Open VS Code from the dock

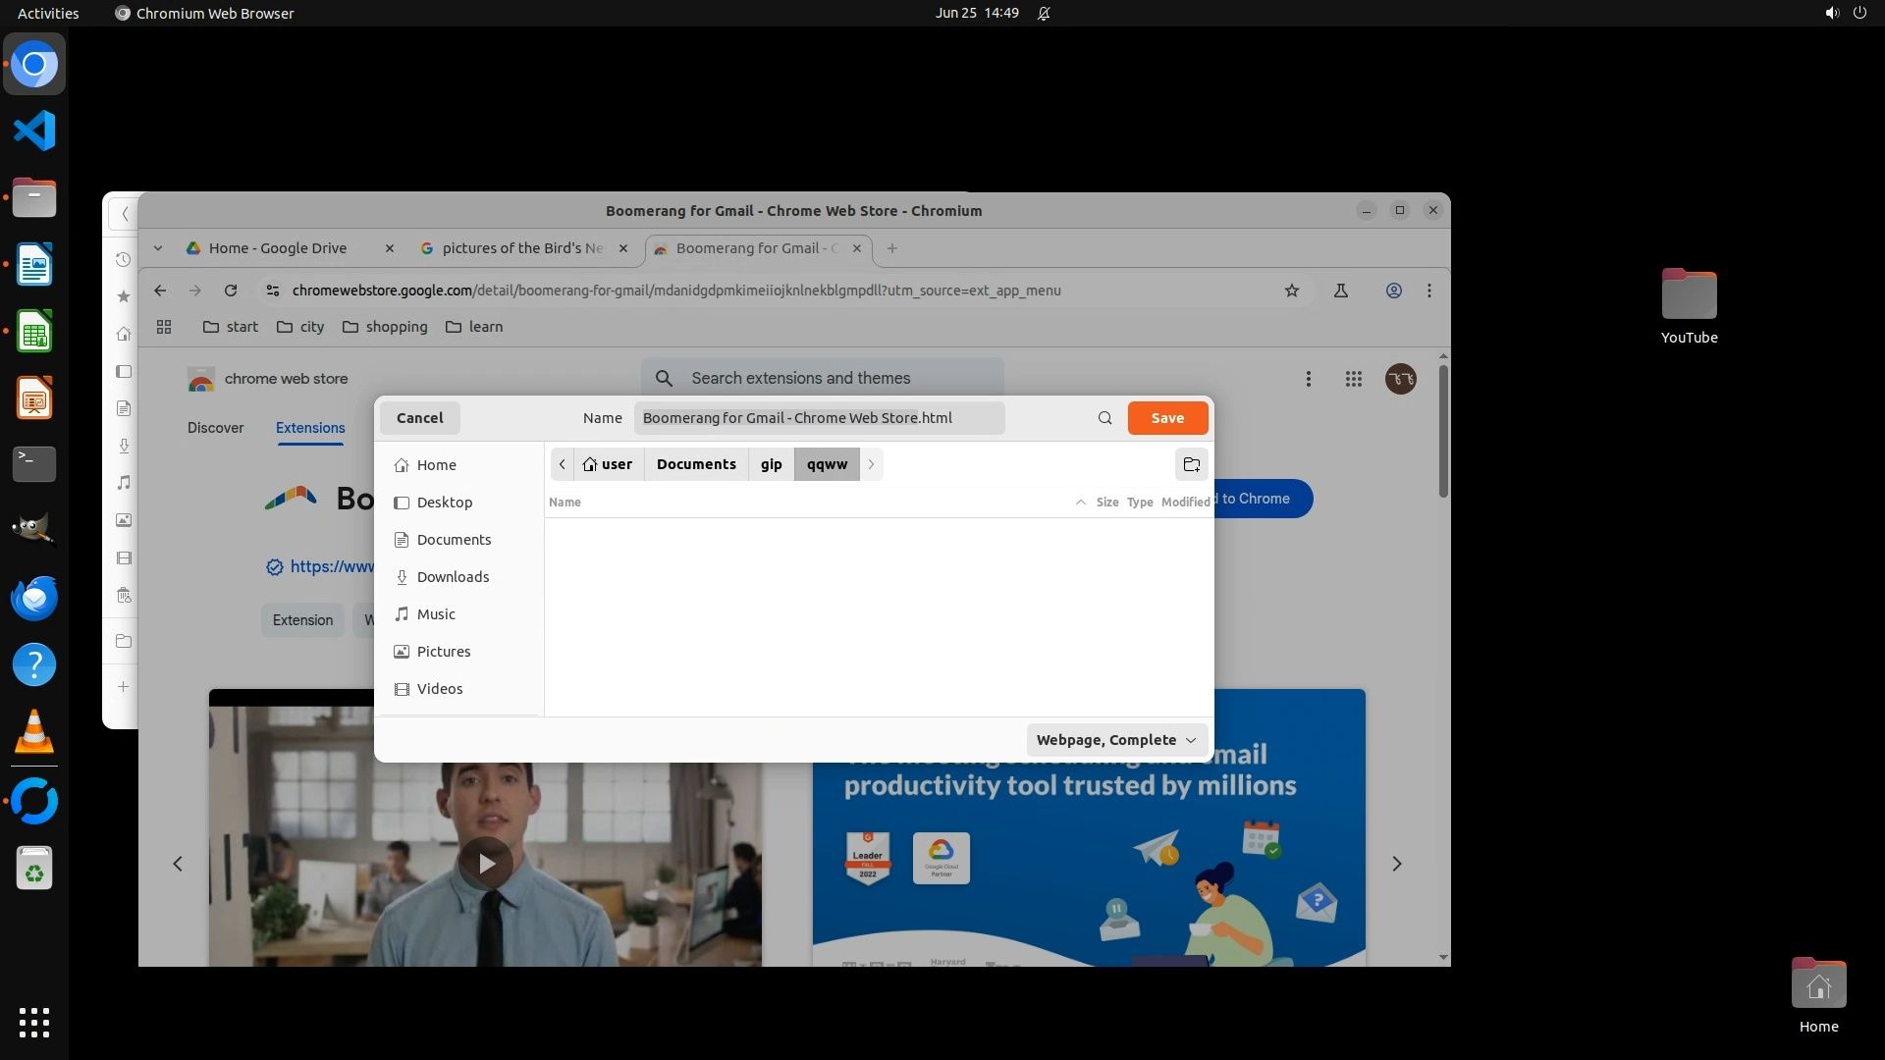pyautogui.click(x=34, y=132)
